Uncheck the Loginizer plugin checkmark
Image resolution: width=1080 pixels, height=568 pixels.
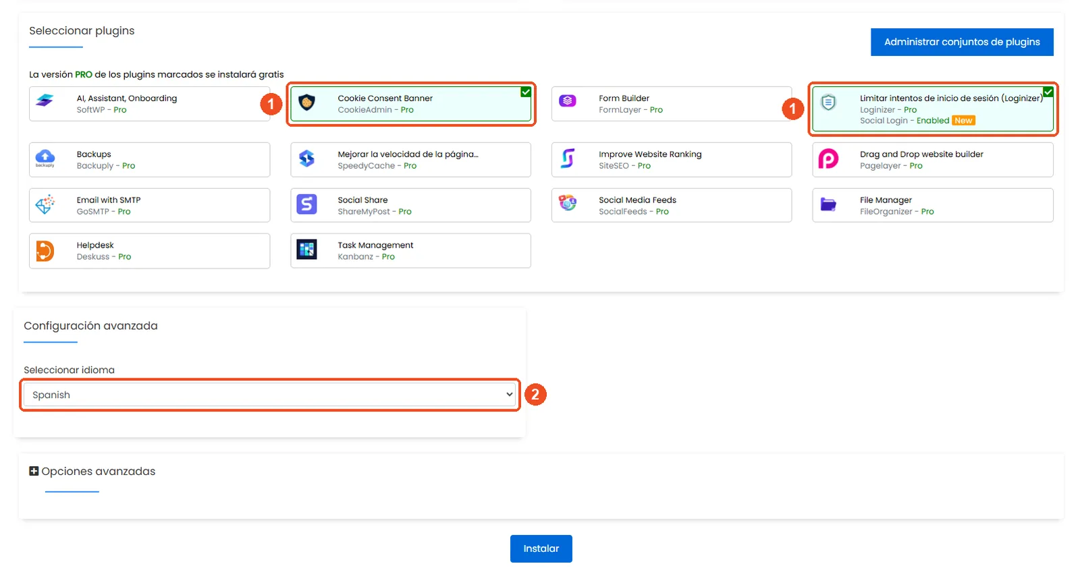pyautogui.click(x=1048, y=92)
